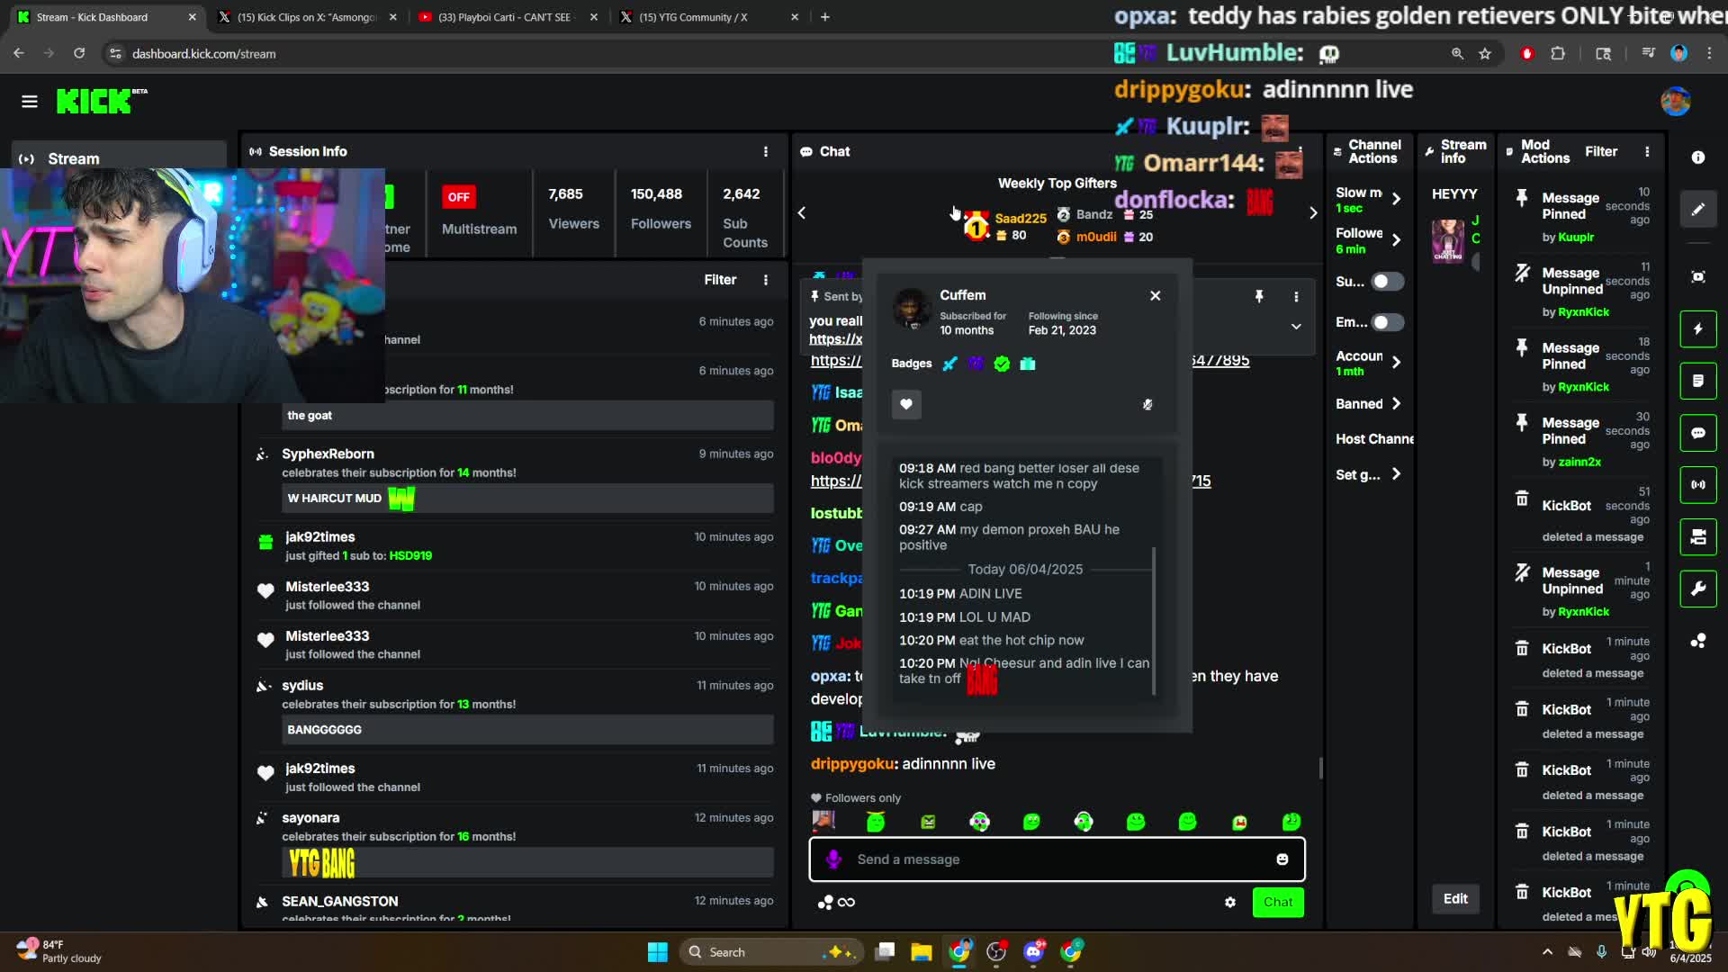Show previous weekly top gifters
The image size is (1728, 972).
tap(802, 213)
